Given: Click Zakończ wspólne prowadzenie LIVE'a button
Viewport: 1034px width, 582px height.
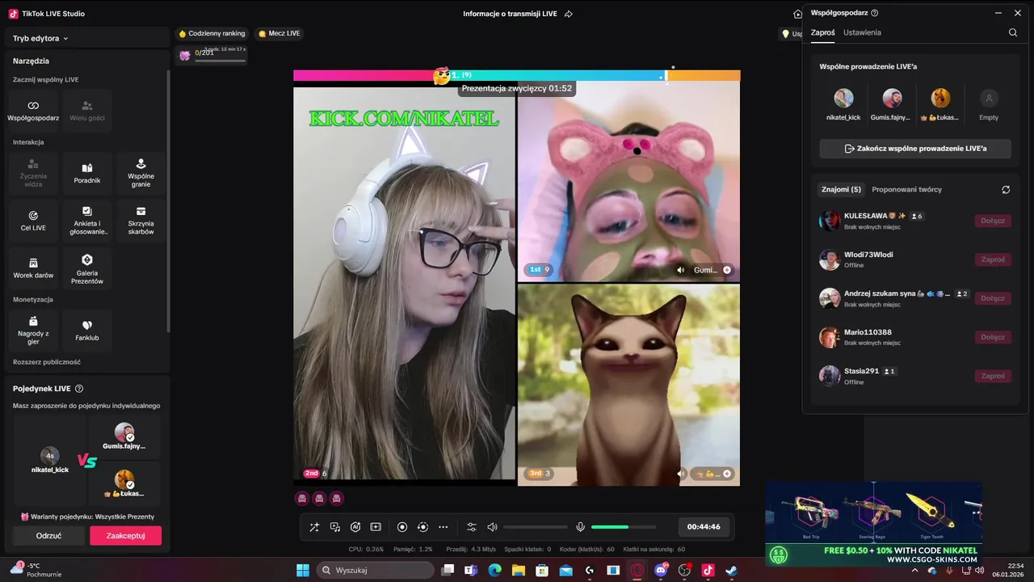Looking at the screenshot, I should tap(915, 149).
